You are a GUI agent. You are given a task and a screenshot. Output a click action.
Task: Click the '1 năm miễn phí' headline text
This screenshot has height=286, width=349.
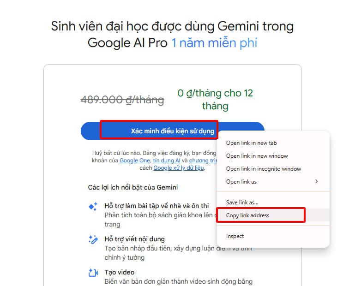tap(214, 43)
